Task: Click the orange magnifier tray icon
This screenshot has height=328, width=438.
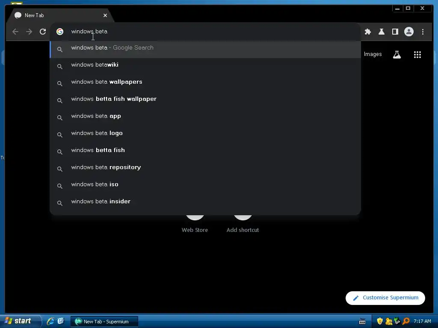Action: pos(406,321)
